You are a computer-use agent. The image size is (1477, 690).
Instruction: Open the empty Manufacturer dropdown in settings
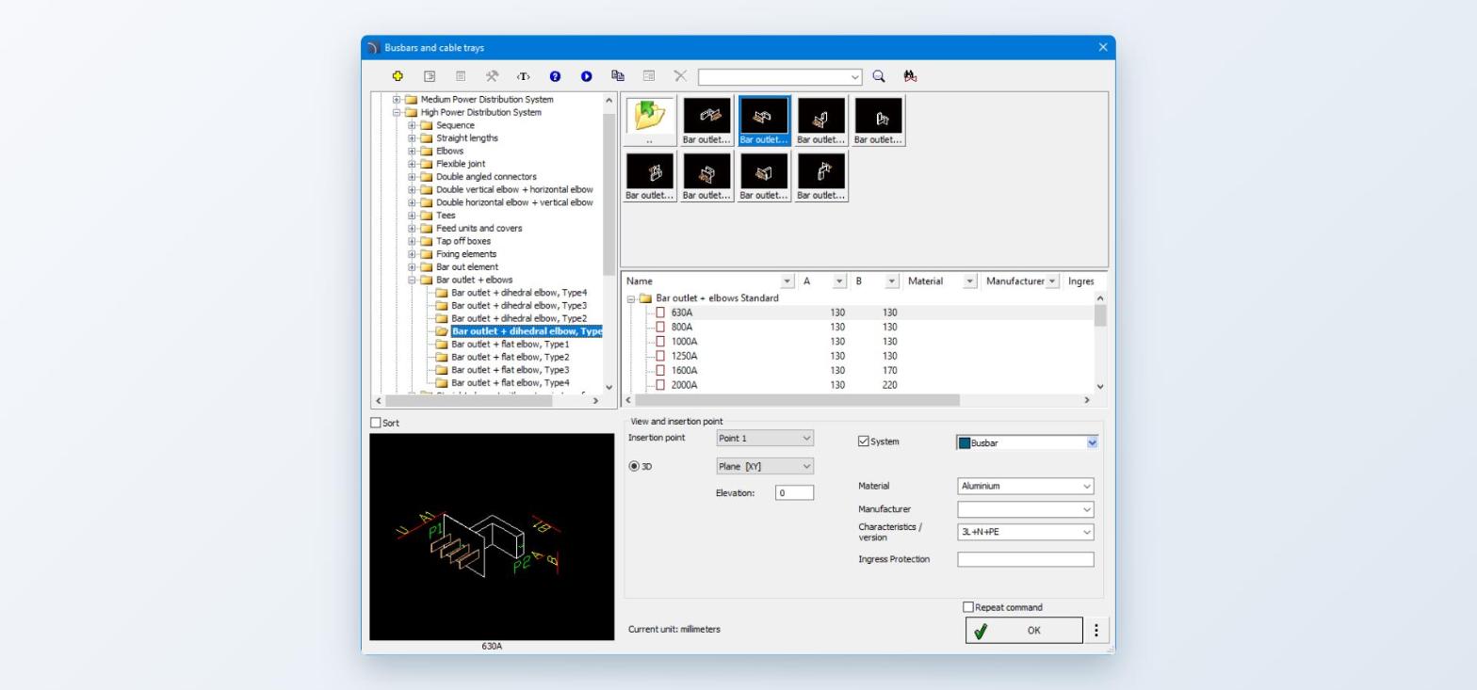click(1026, 509)
